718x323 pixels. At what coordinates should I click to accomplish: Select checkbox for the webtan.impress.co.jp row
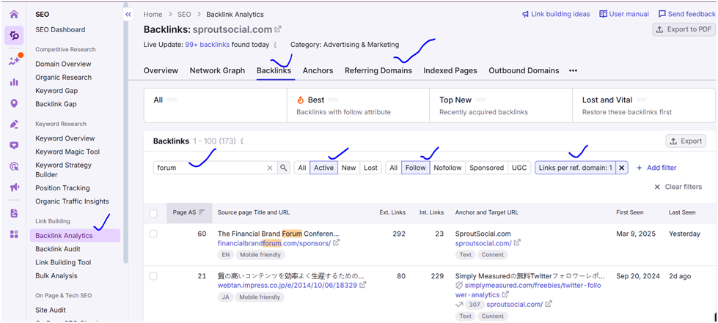[x=153, y=276]
